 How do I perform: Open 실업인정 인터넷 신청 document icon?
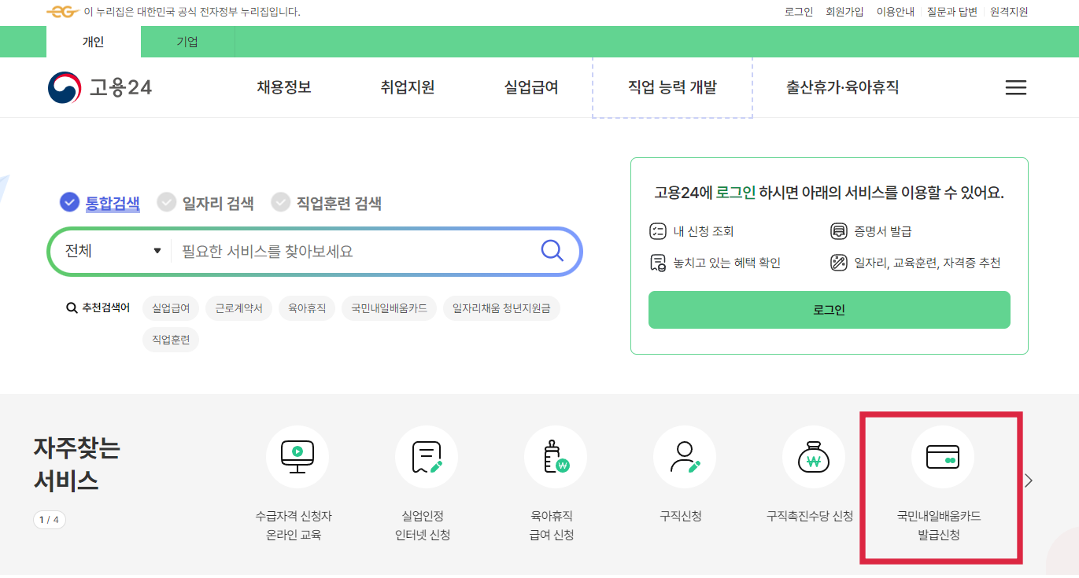(x=427, y=457)
